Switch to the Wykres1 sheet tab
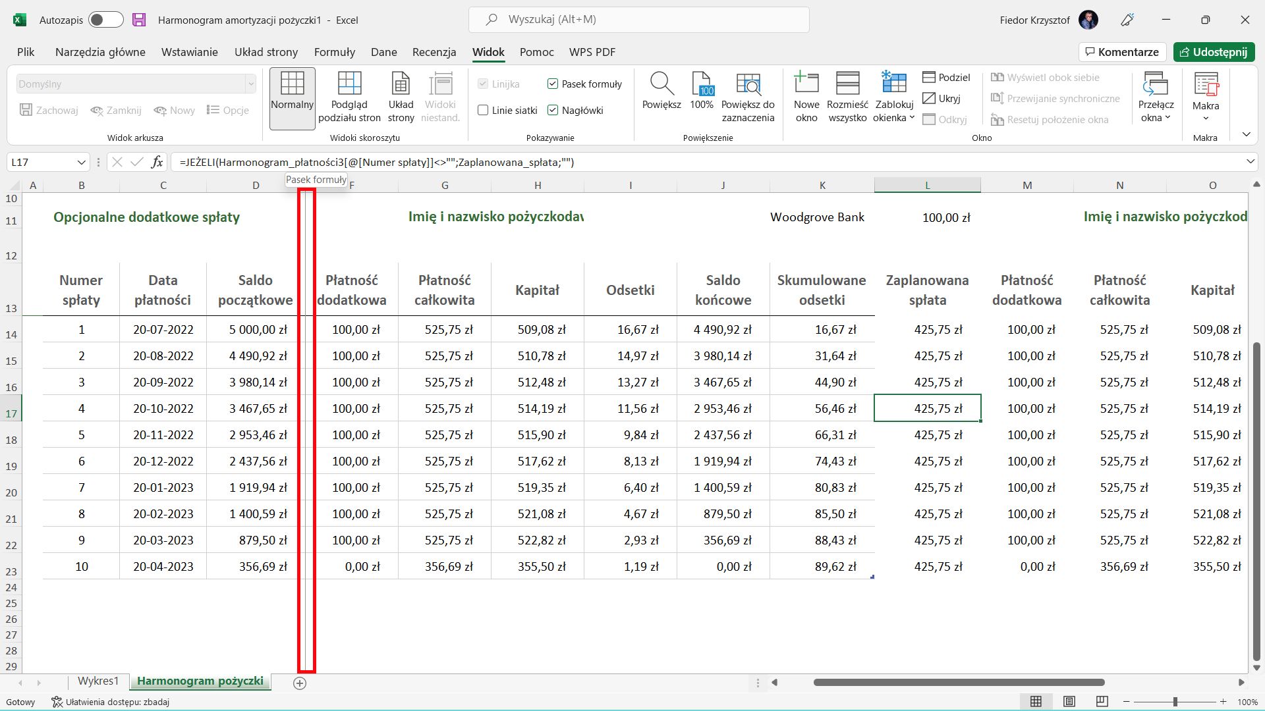Screen dimensions: 1265x711 [98, 681]
